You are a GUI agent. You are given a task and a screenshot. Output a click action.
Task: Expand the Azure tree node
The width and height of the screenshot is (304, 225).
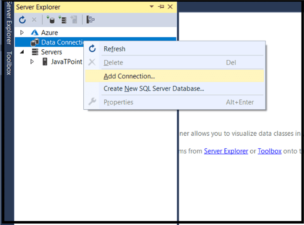22,33
